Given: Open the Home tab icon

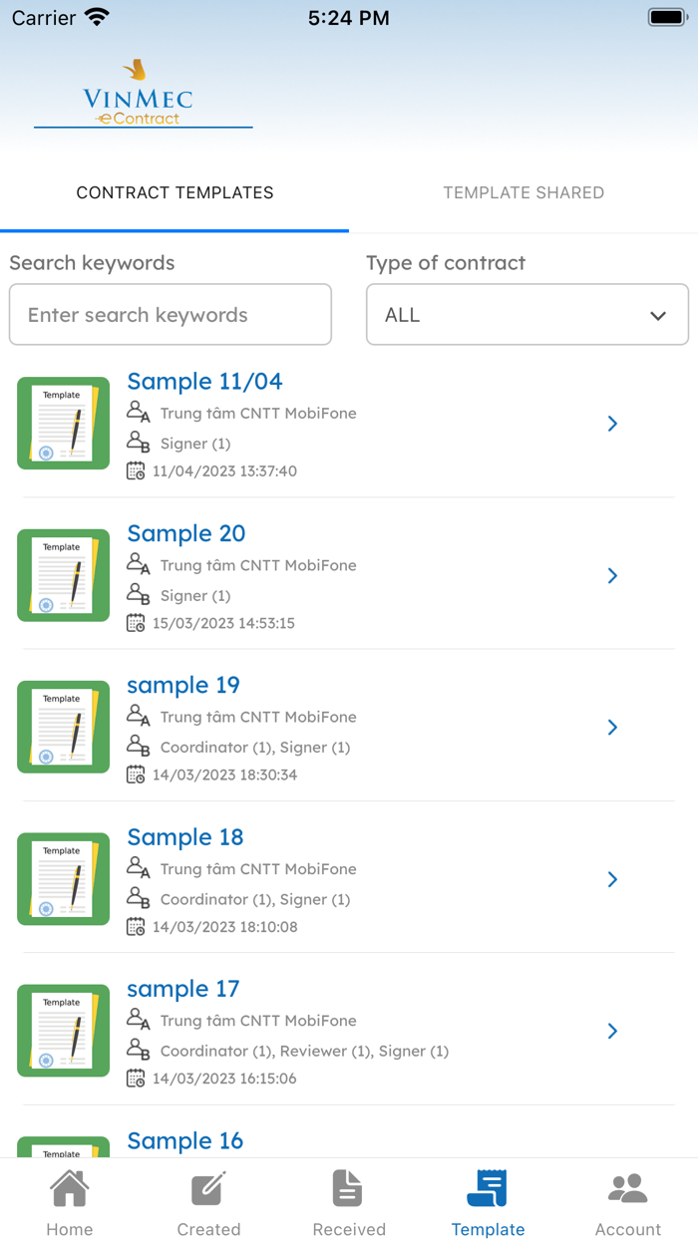Looking at the screenshot, I should pos(70,1189).
